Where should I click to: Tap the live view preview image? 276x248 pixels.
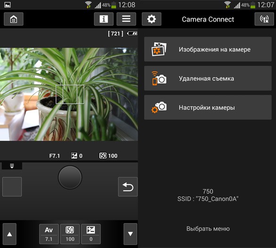point(69,94)
